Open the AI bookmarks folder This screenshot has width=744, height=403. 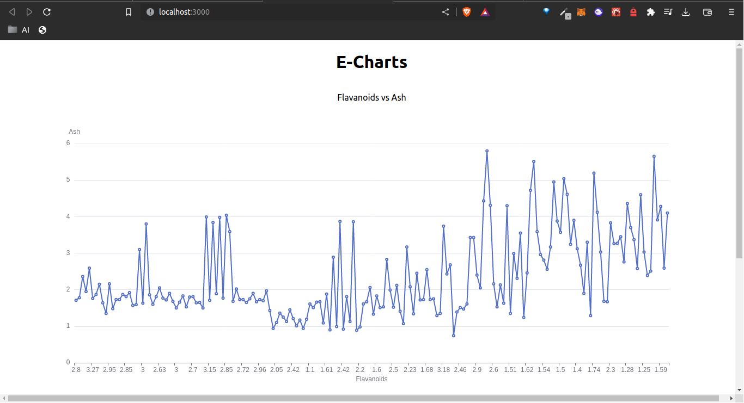(19, 30)
